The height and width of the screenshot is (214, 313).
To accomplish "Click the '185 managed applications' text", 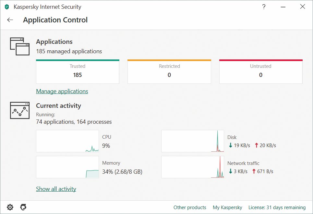I will pos(69,51).
